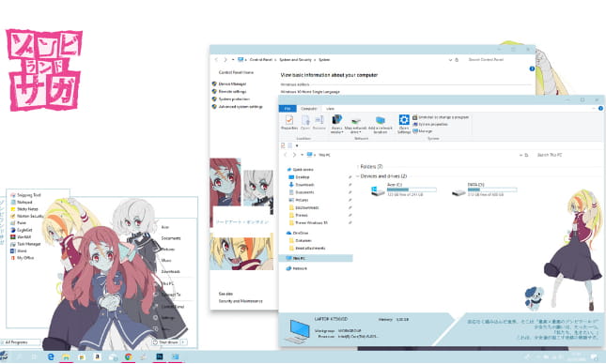606x364 pixels.
Task: Select Network in the navigation pane
Action: point(297,268)
